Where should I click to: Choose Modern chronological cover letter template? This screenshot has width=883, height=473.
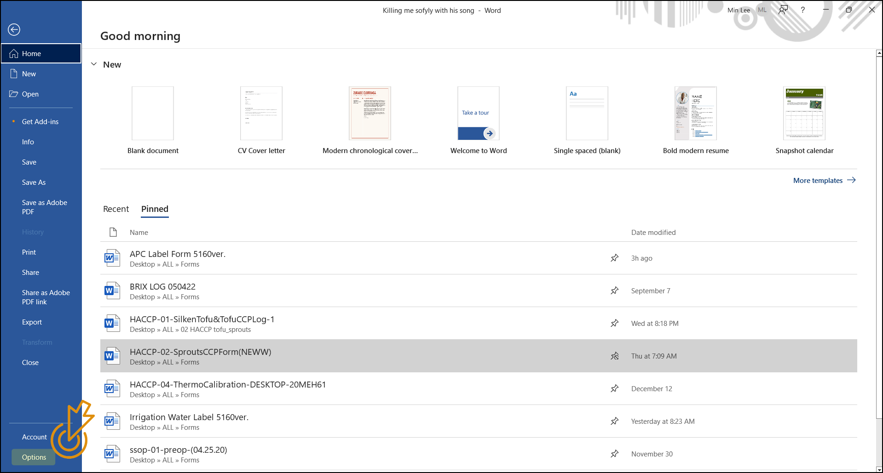(x=370, y=120)
